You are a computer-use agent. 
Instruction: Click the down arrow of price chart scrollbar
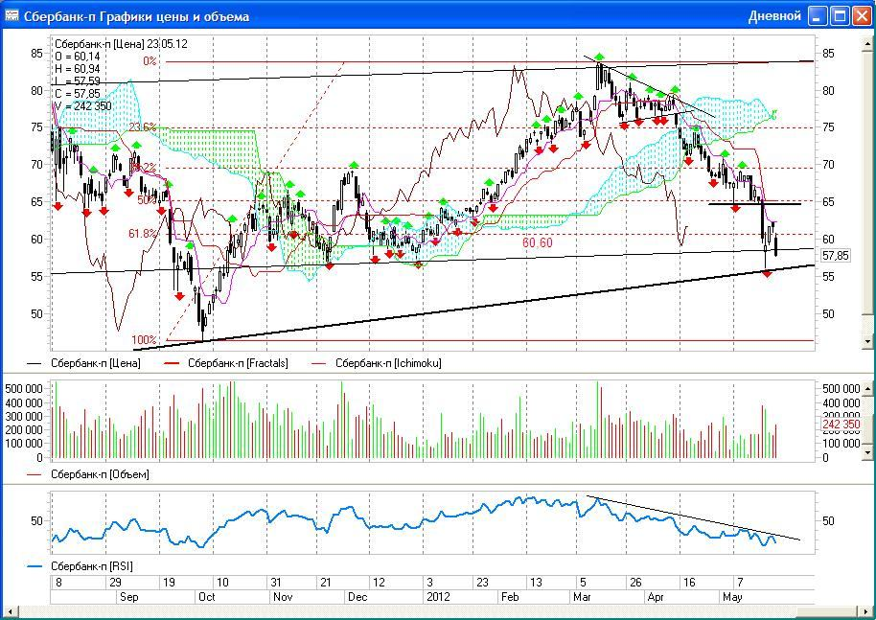pyautogui.click(x=867, y=340)
